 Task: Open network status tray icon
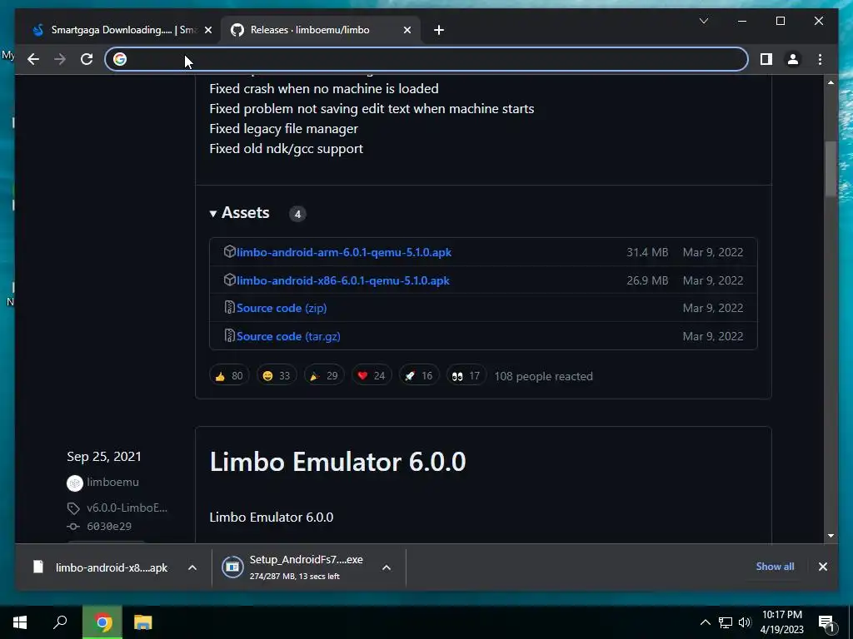(x=726, y=622)
